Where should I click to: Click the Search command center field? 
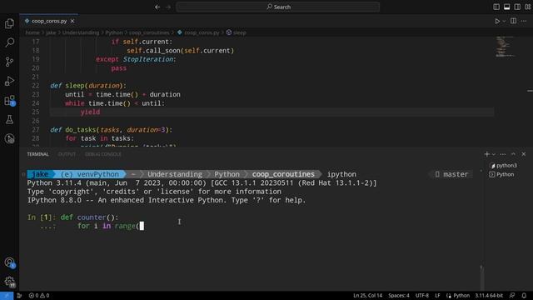tap(277, 7)
